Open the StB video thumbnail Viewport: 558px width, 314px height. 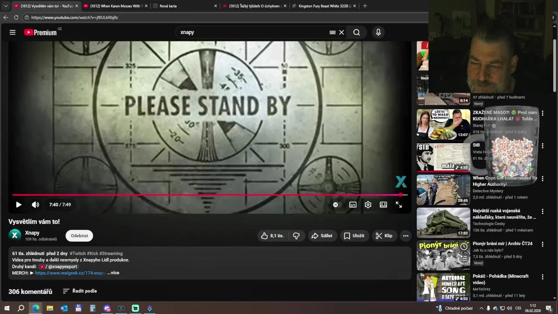pos(443,157)
